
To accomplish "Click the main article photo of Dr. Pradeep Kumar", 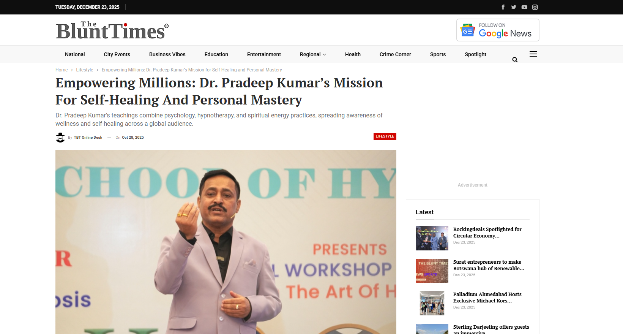I will 226,242.
